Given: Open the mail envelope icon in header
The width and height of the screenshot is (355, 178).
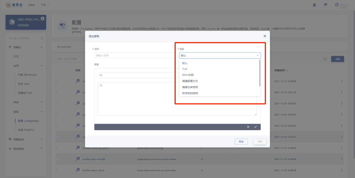Looking at the screenshot, I should click(x=326, y=5).
